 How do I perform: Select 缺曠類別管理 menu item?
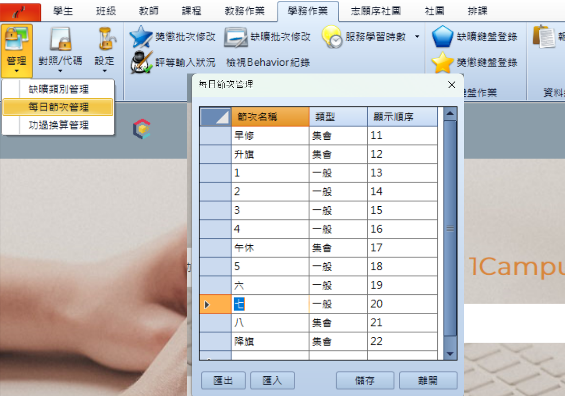tap(58, 89)
